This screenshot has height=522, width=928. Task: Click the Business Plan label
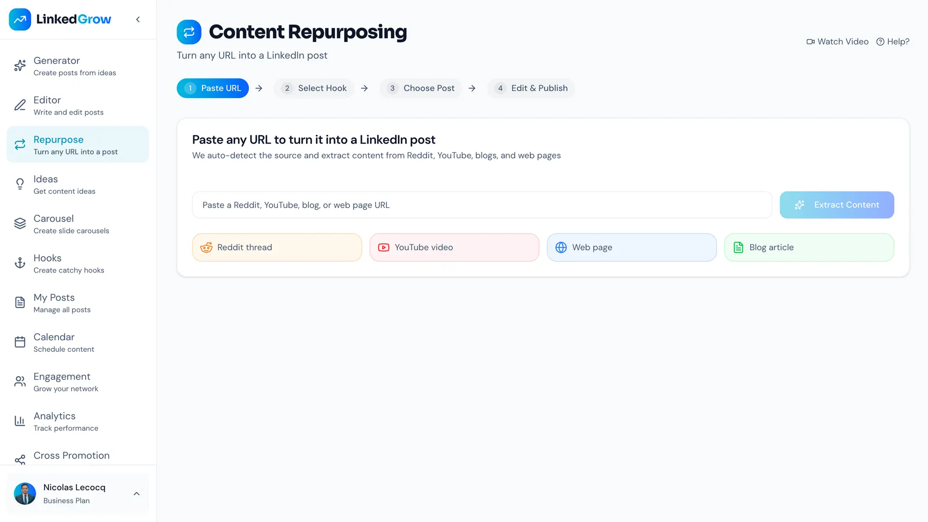(x=67, y=501)
